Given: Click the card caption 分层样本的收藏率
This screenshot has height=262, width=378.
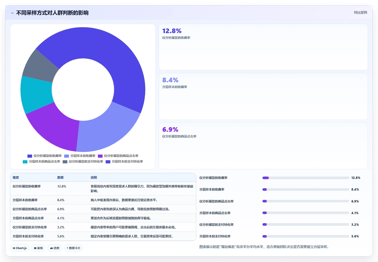Looking at the screenshot, I should point(175,87).
